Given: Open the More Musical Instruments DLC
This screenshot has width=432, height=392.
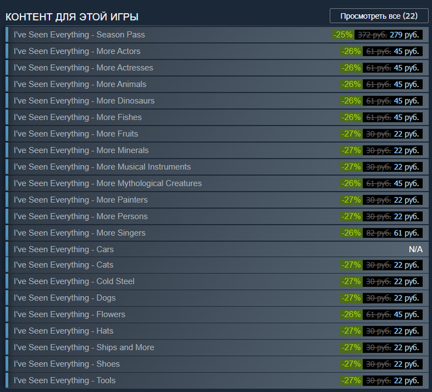Looking at the screenshot, I should (x=217, y=167).
